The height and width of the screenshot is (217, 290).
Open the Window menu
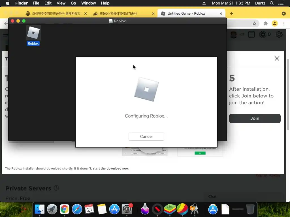[88, 3]
